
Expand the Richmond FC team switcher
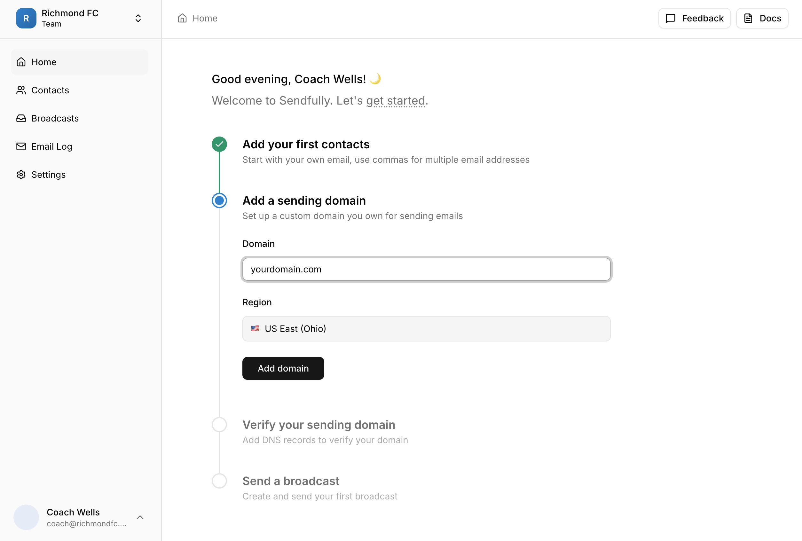click(x=138, y=18)
